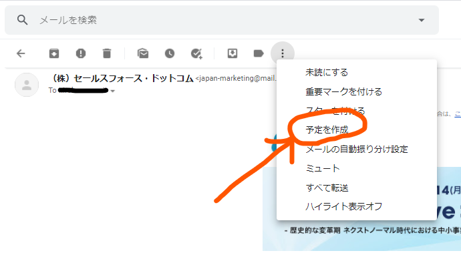
Task: Open the three-dot More menu
Action: [x=283, y=53]
